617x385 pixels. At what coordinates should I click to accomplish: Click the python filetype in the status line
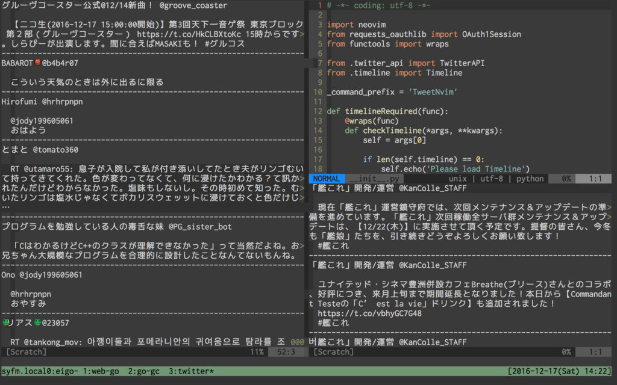tap(530, 179)
